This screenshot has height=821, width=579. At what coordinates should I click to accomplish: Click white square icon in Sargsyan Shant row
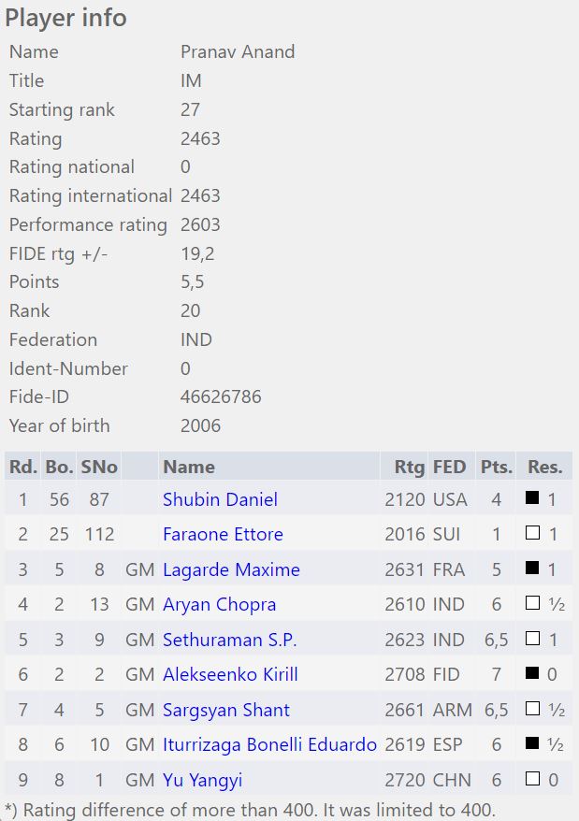point(532,710)
